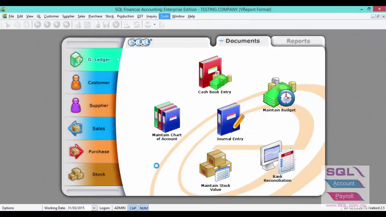Open the Production menu
Viewport: 386px width, 217px height.
pyautogui.click(x=125, y=16)
